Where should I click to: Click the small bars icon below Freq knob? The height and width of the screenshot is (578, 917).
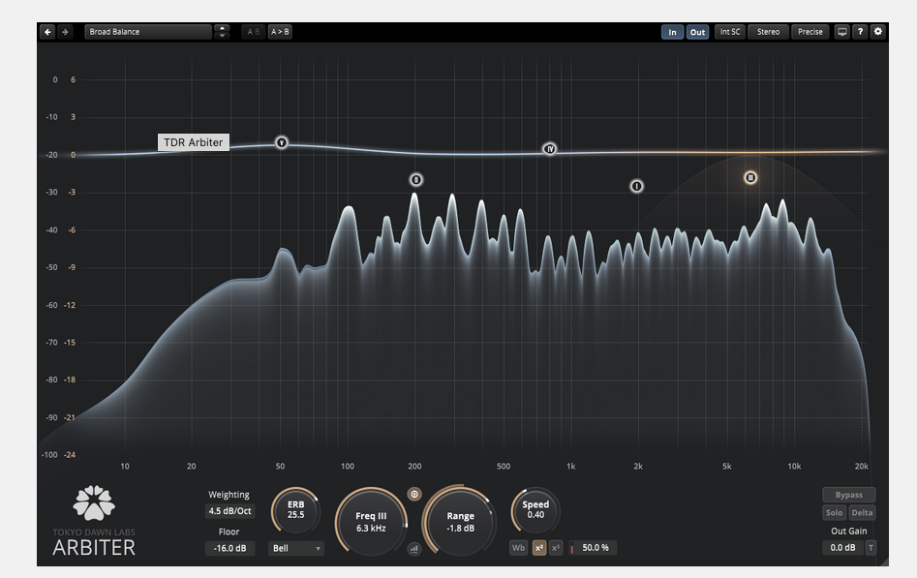click(414, 548)
